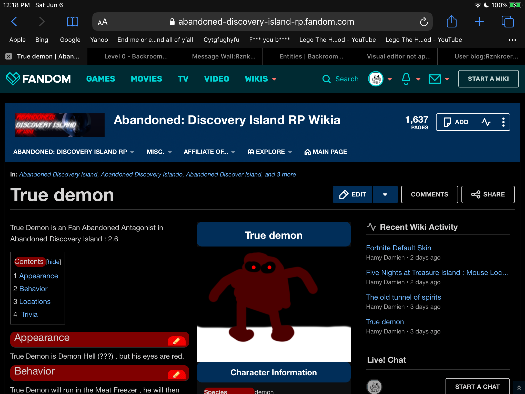Switch to the Level 0 Backrooms tab

coord(136,56)
